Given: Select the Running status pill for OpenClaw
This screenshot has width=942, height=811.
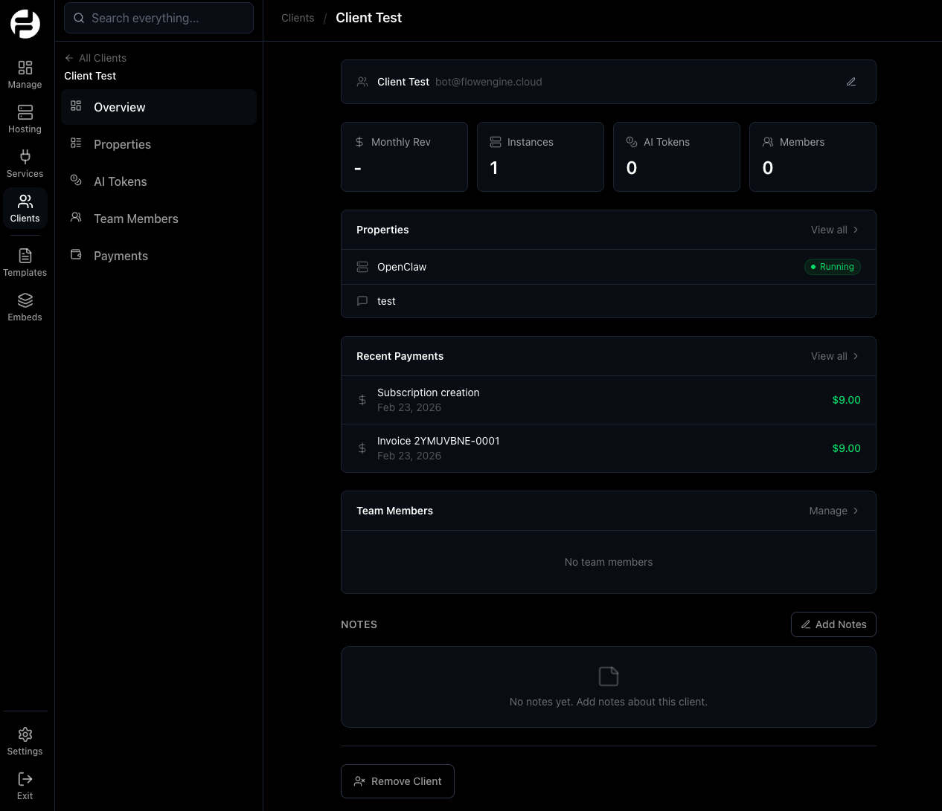Looking at the screenshot, I should click(x=832, y=267).
